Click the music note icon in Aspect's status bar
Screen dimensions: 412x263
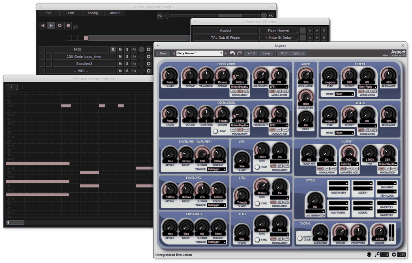tap(377, 255)
